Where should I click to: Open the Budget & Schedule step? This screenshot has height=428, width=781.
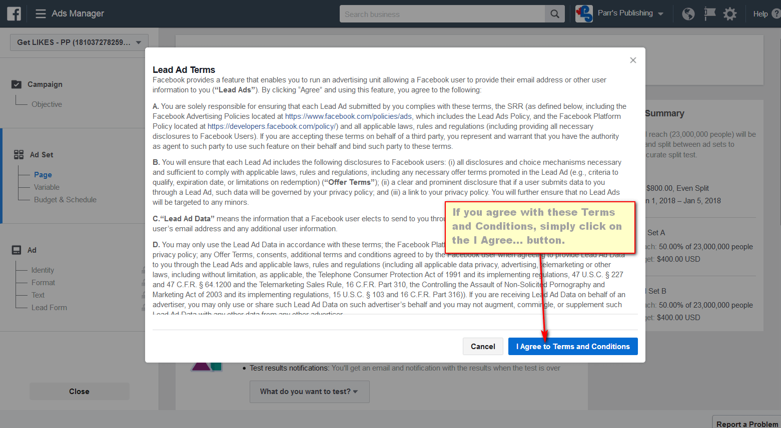[x=65, y=200]
